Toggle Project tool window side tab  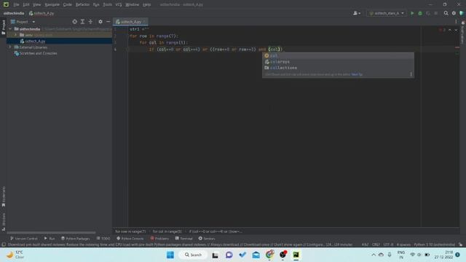click(3, 28)
